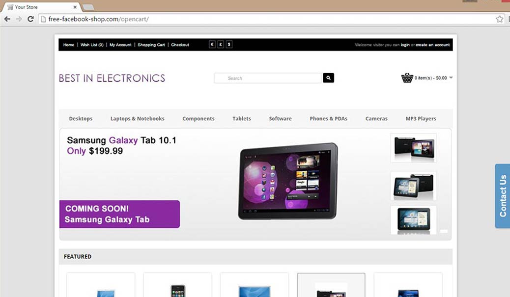Viewport: 510px width, 297px height.
Task: Open Shopping Cart link in top bar
Action: [x=151, y=45]
